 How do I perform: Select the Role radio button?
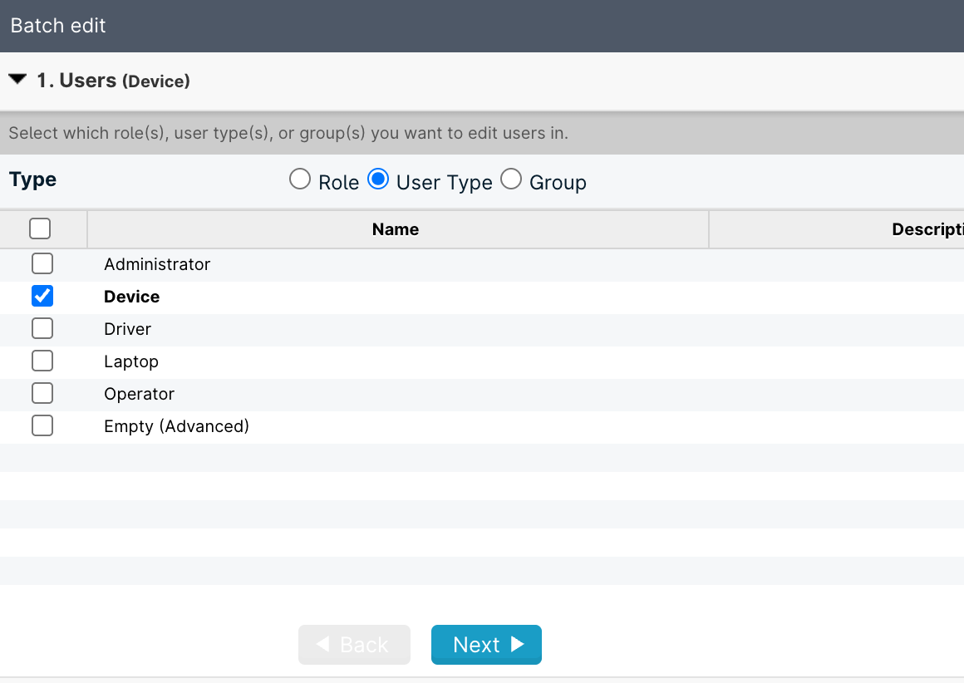click(299, 179)
